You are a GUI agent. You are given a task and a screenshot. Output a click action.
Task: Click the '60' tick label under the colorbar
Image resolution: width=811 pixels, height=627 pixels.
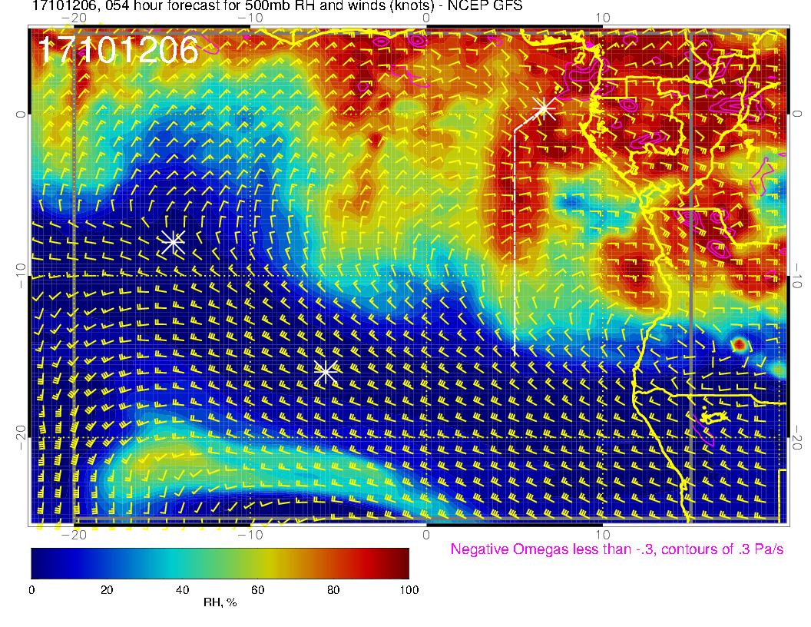pos(257,590)
